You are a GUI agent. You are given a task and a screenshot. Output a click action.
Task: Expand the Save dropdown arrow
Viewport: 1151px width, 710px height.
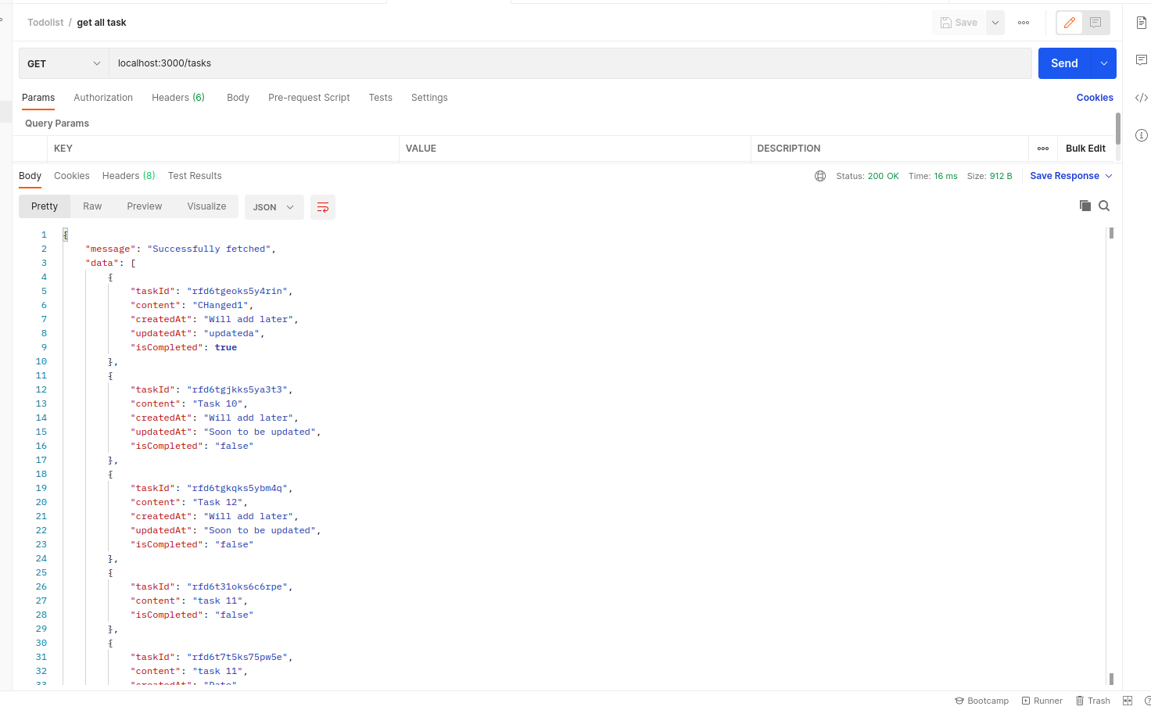995,23
